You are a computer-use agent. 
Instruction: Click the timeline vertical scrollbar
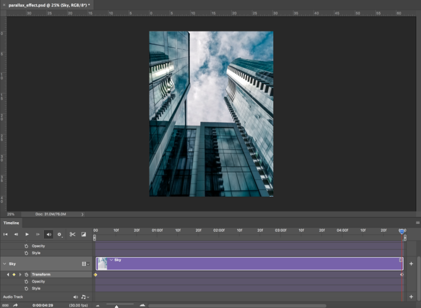418,274
